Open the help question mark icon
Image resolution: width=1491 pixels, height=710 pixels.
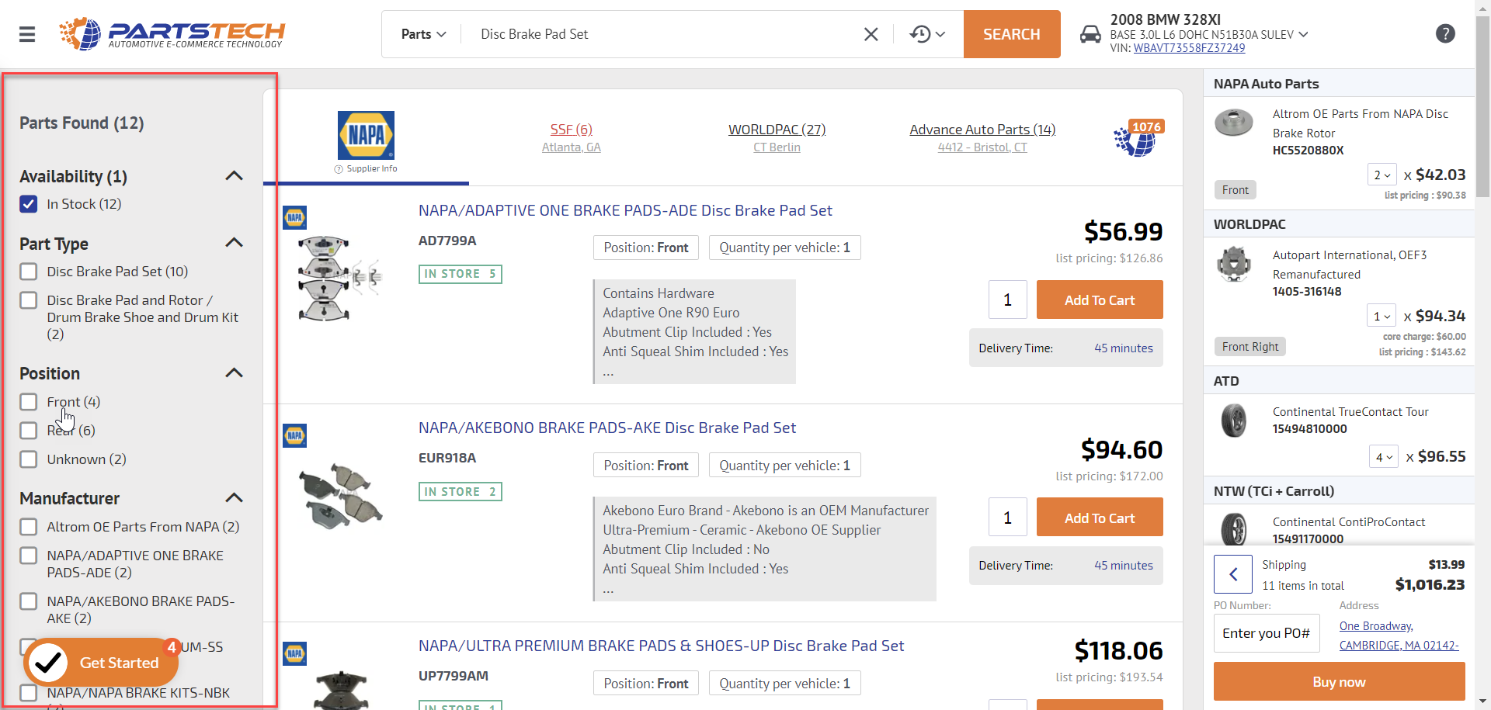1444,34
